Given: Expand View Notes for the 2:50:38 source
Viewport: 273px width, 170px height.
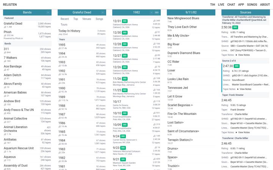Looking at the screenshot, I should tap(243, 55).
